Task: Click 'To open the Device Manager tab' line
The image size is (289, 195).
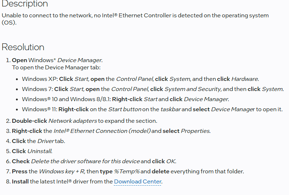Action: click(56, 68)
